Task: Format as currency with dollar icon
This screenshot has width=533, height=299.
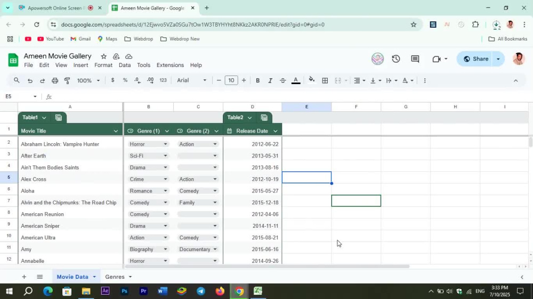Action: 112,80
